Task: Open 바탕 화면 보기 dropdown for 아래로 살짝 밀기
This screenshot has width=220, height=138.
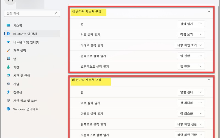Action: [190, 45]
